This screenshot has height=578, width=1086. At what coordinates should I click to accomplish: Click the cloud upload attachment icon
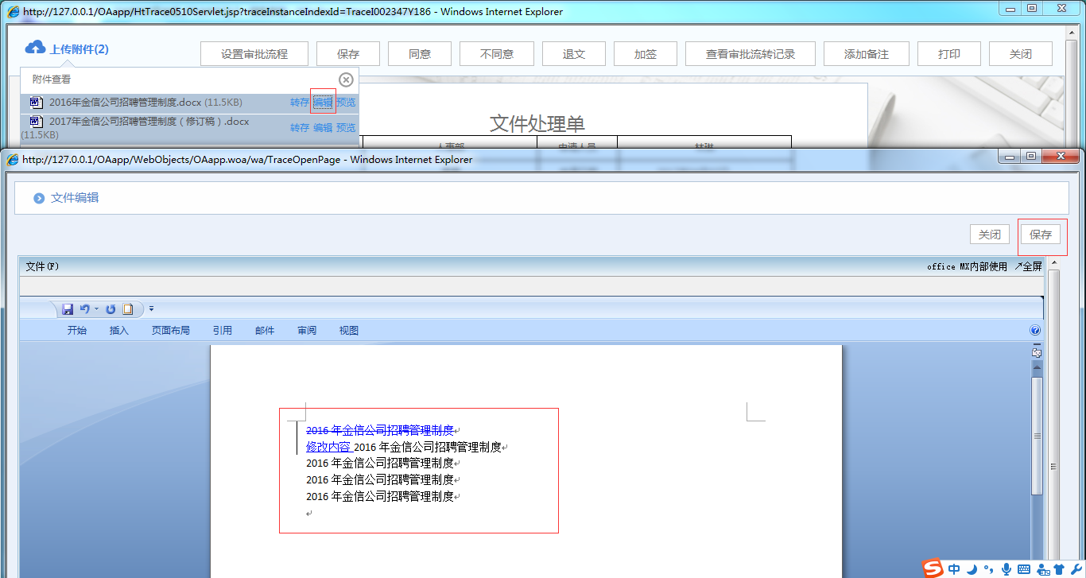35,48
